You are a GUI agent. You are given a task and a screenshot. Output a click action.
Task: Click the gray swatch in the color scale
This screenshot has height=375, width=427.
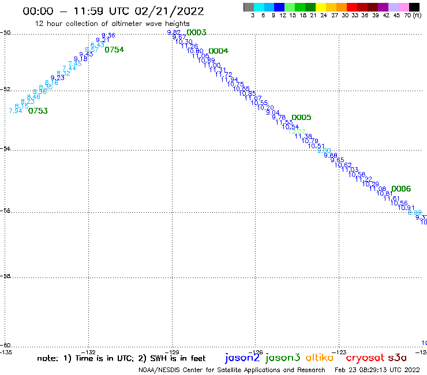[249, 7]
